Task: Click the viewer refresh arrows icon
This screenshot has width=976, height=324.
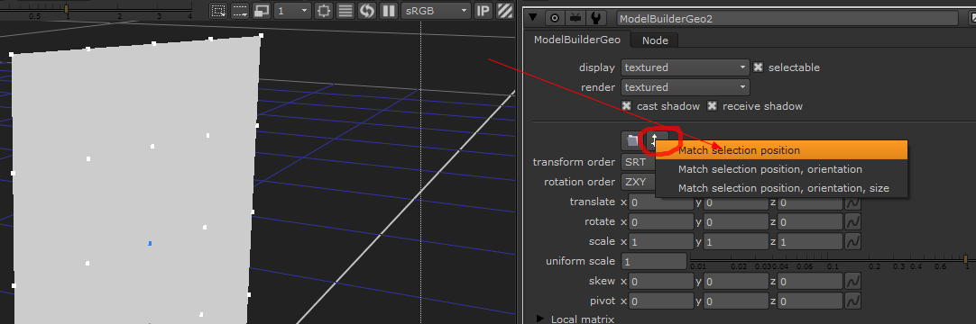Action: 366,11
